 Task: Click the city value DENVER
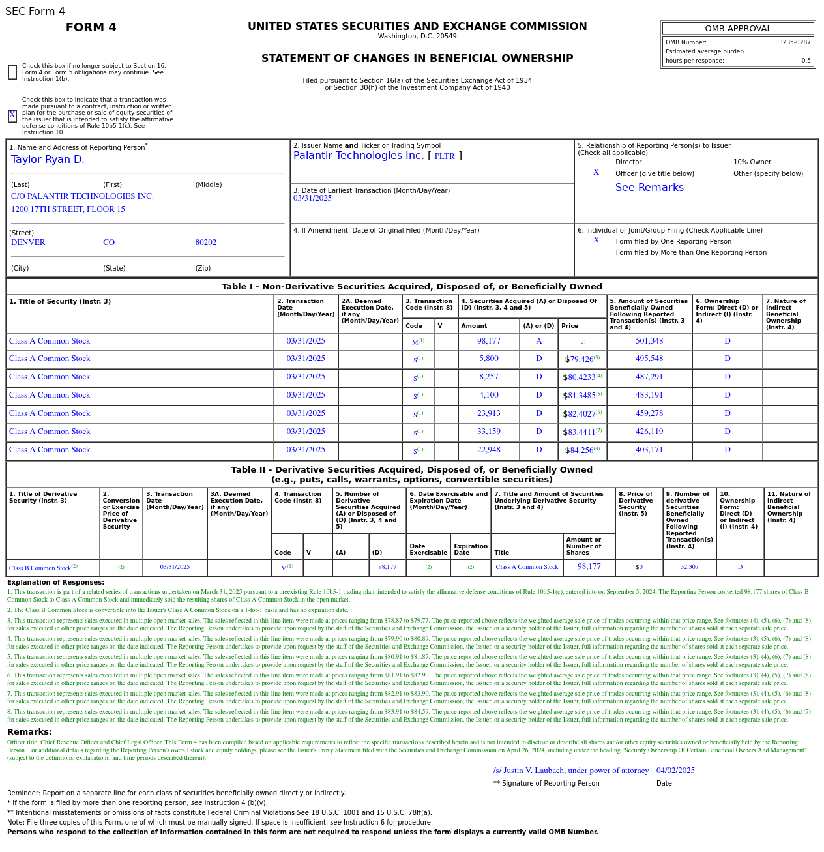[x=28, y=242]
